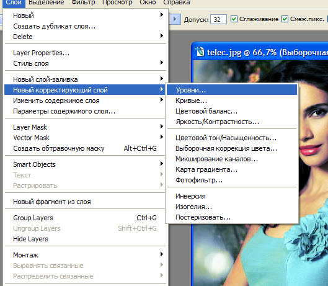This screenshot has height=286, width=328.
Task: Select Выборочная коррекция цвета…
Action: point(232,148)
